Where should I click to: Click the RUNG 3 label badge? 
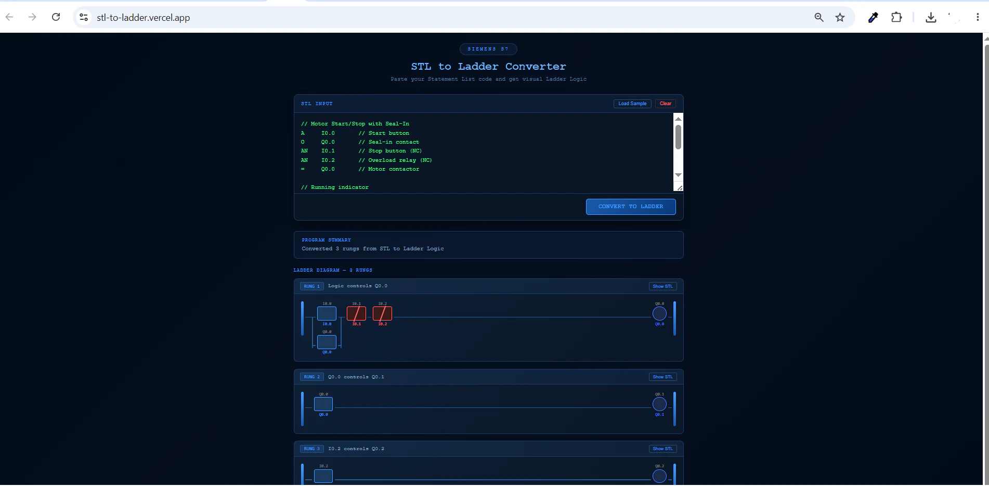click(312, 449)
